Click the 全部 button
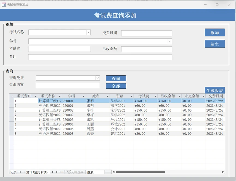 (x=116, y=86)
